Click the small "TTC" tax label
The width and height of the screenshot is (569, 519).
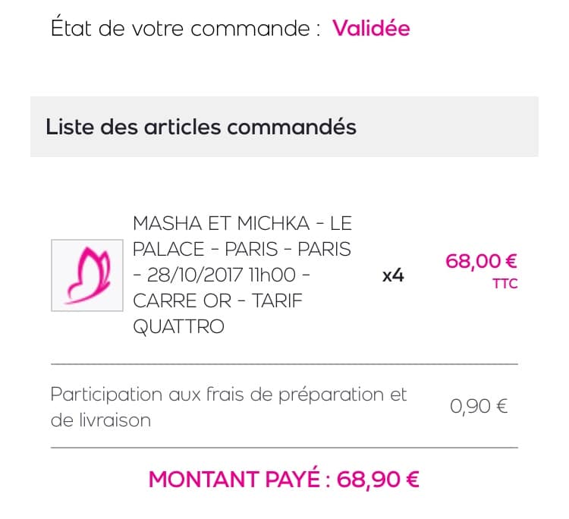tap(505, 285)
